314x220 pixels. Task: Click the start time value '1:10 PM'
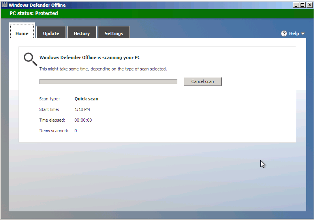(82, 109)
